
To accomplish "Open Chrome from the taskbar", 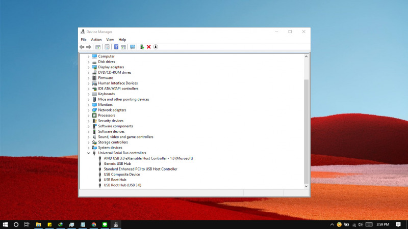I will pos(94,224).
